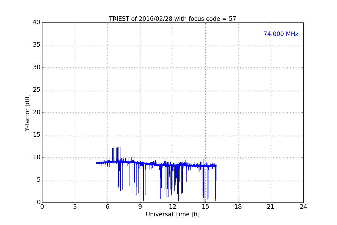Click y-axis tick label '10'
This screenshot has height=225, width=337.
(x=36, y=157)
